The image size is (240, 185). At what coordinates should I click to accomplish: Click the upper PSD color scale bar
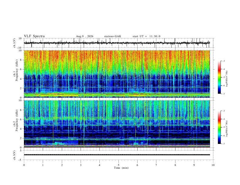pyautogui.click(x=219, y=77)
